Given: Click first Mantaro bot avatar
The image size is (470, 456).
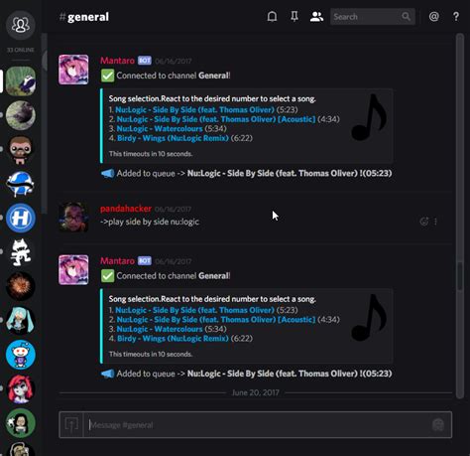Looking at the screenshot, I should (x=73, y=70).
